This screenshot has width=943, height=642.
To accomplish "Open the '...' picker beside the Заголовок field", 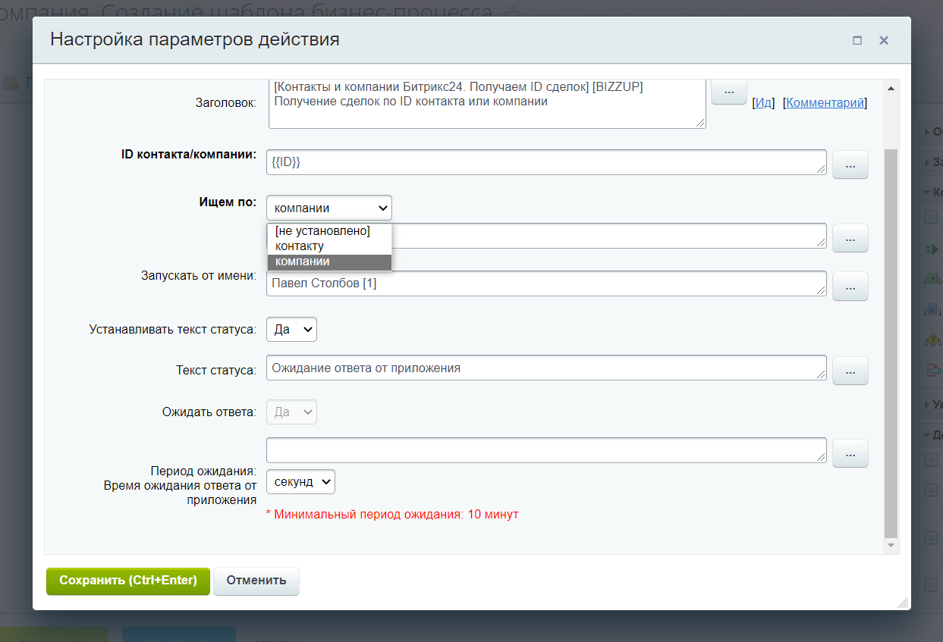I will (728, 91).
